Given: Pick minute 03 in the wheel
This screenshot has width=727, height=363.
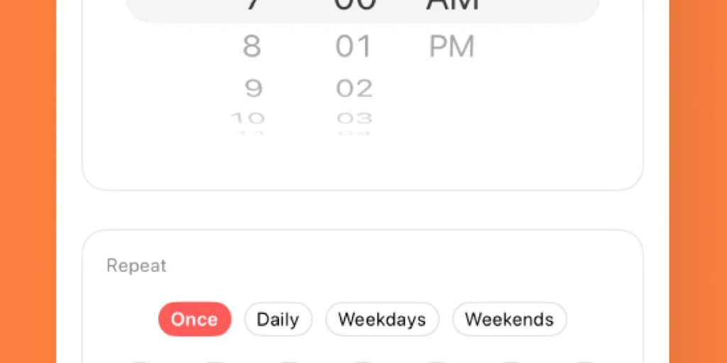Looking at the screenshot, I should pos(354,118).
